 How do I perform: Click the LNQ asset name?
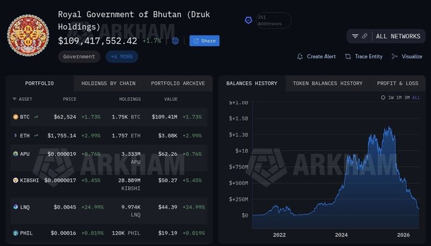pyautogui.click(x=25, y=207)
